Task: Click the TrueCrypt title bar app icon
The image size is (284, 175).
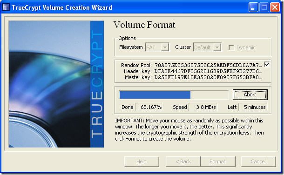Action: [x=6, y=7]
